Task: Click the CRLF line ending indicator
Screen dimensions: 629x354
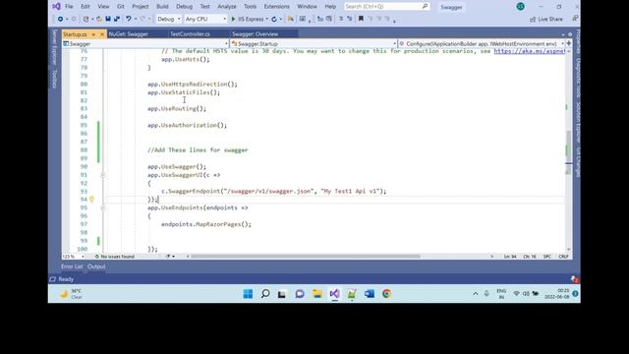Action: (563, 256)
